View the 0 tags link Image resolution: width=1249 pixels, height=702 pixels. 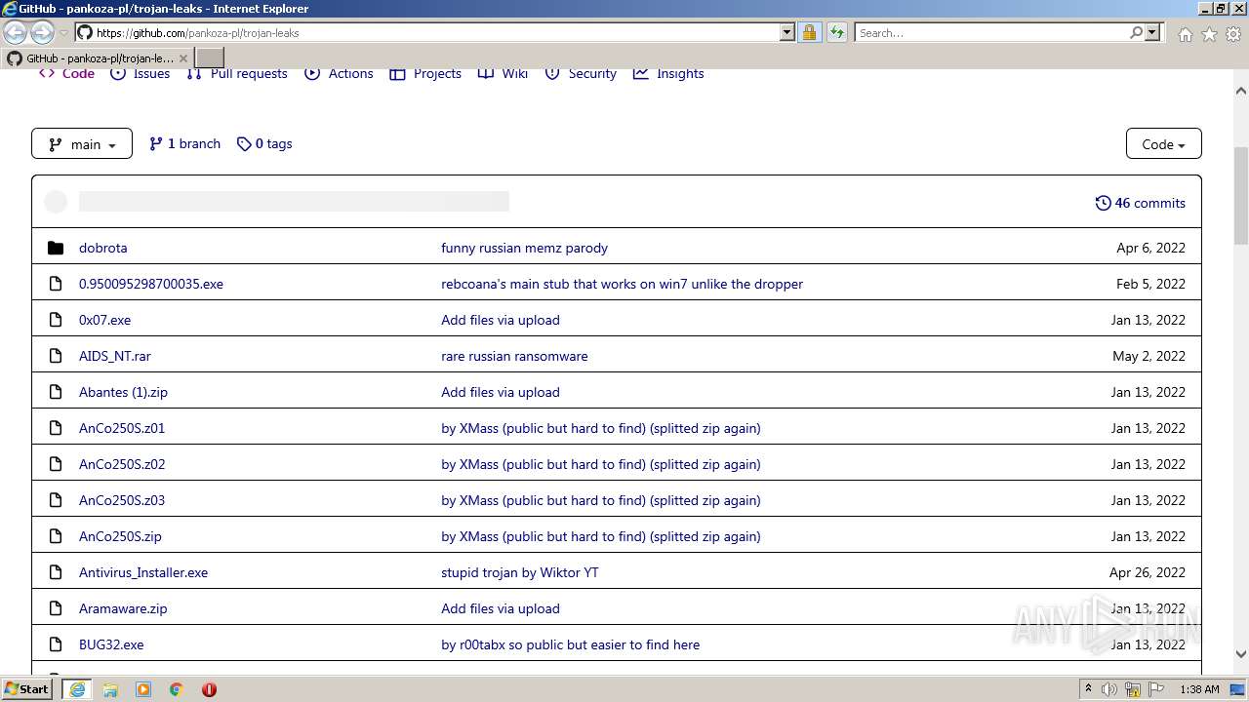click(264, 143)
